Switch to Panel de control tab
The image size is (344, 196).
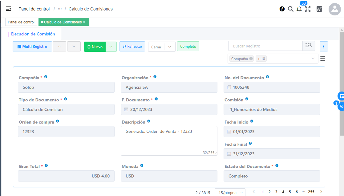tap(21, 22)
